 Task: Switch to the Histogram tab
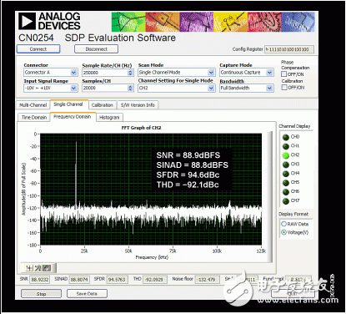[x=109, y=117]
